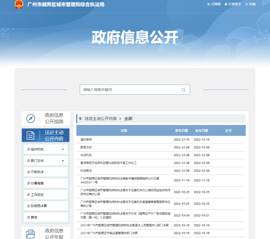Screen dimensions: 270x239
Task: Click the compass icon for 政府信息公开指南
Action: (x=31, y=118)
